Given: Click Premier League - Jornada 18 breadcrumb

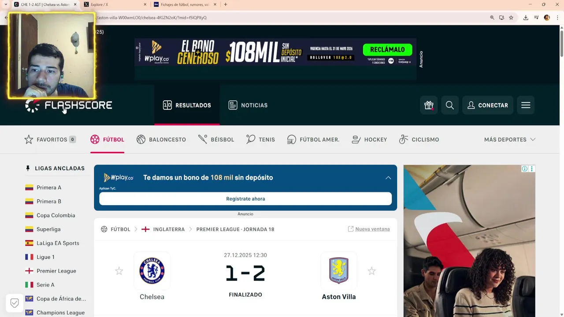Looking at the screenshot, I should click(235, 229).
